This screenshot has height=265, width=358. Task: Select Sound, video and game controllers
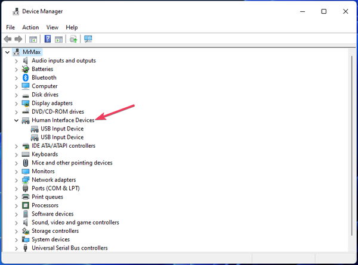pos(75,223)
